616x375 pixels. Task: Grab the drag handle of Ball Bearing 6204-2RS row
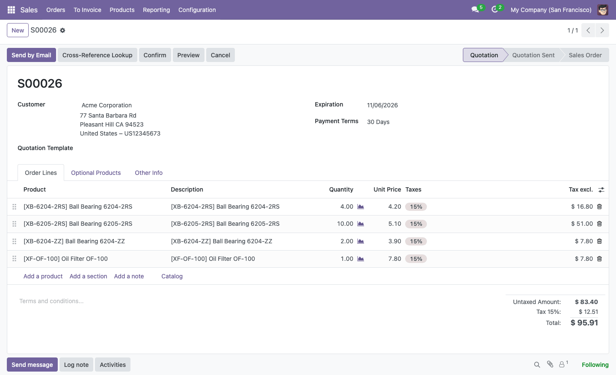point(14,207)
